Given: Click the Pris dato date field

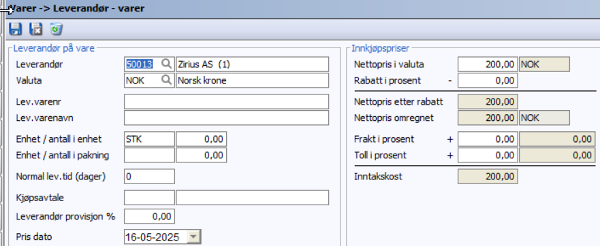Looking at the screenshot, I should point(156,237).
